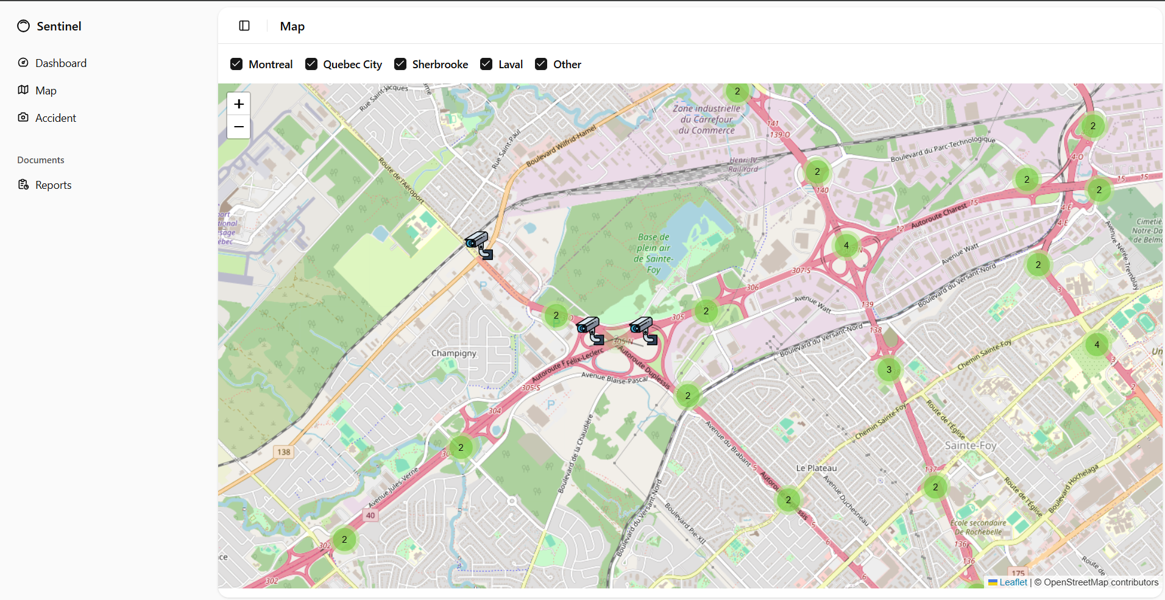1165x600 pixels.
Task: Expand cluster 3 near exit 138
Action: point(889,370)
